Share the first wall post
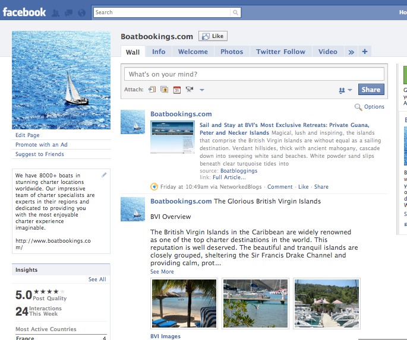The height and width of the screenshot is (340, 407). 321,187
